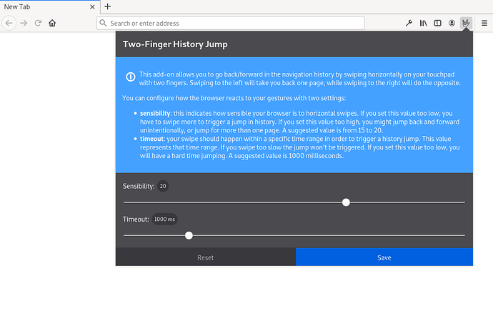493x324 pixels.
Task: Click the Sensibility slider handle
Action: click(x=346, y=202)
